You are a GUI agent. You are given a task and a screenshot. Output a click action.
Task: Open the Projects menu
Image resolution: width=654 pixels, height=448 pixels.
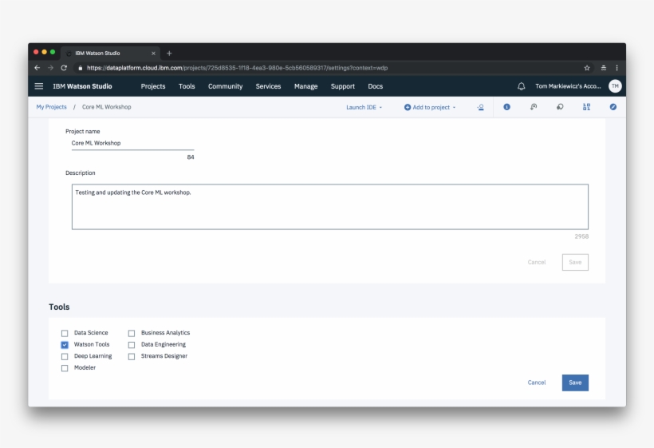(x=153, y=86)
